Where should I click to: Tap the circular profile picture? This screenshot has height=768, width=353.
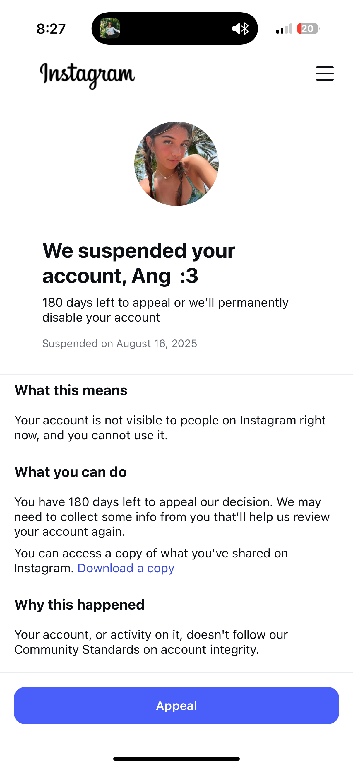point(176,164)
